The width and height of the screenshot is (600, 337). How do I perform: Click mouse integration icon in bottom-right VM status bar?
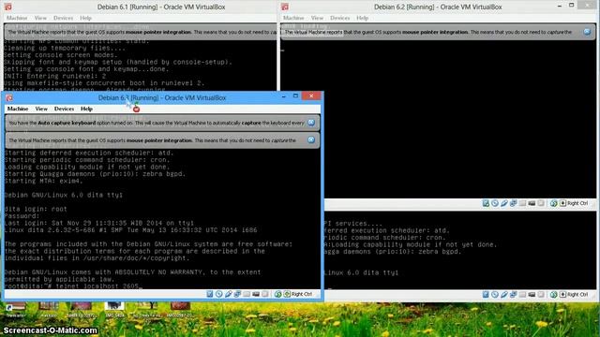554,295
